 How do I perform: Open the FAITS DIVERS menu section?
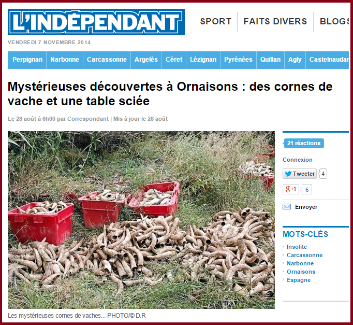(x=275, y=21)
